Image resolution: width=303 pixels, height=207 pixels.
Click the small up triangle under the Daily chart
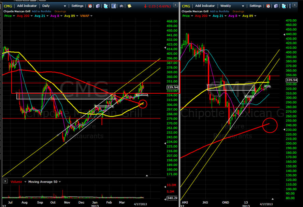[147, 176]
